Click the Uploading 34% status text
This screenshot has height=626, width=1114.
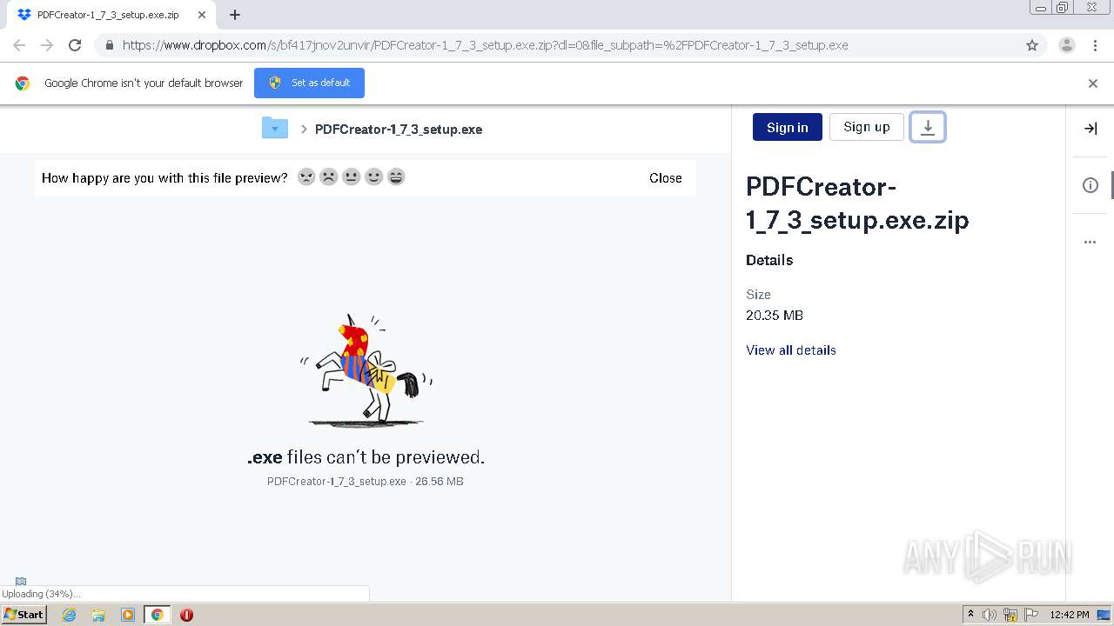coord(41,594)
